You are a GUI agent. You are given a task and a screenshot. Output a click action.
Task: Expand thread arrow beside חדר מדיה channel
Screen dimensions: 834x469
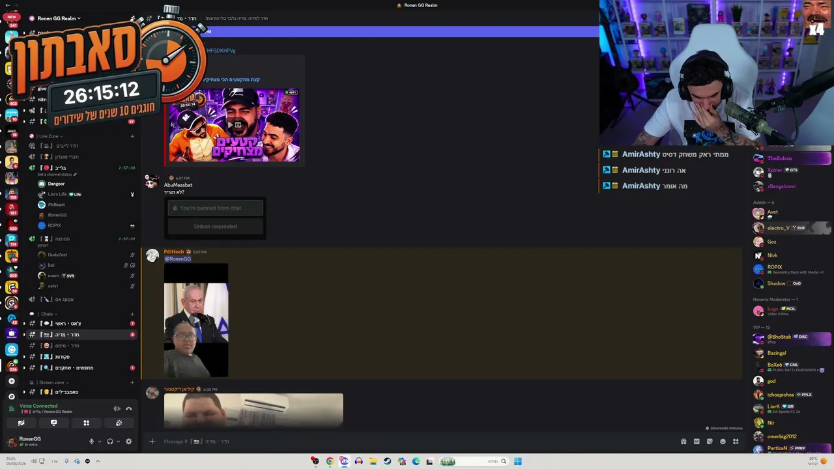click(x=24, y=335)
